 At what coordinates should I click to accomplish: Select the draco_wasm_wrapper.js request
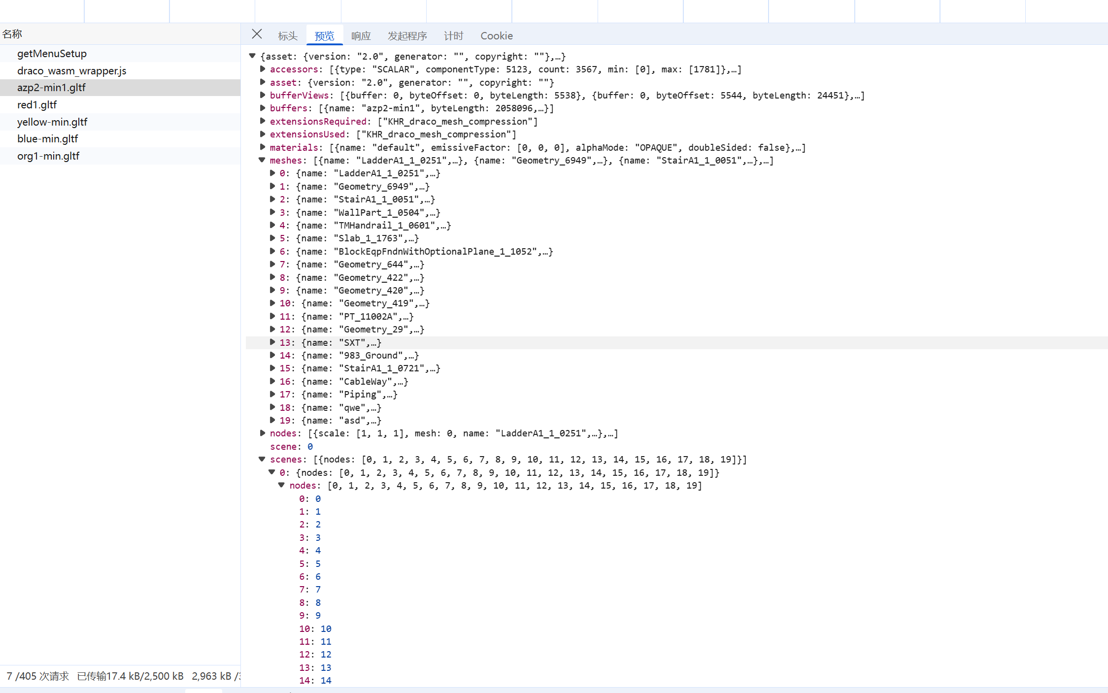(71, 71)
